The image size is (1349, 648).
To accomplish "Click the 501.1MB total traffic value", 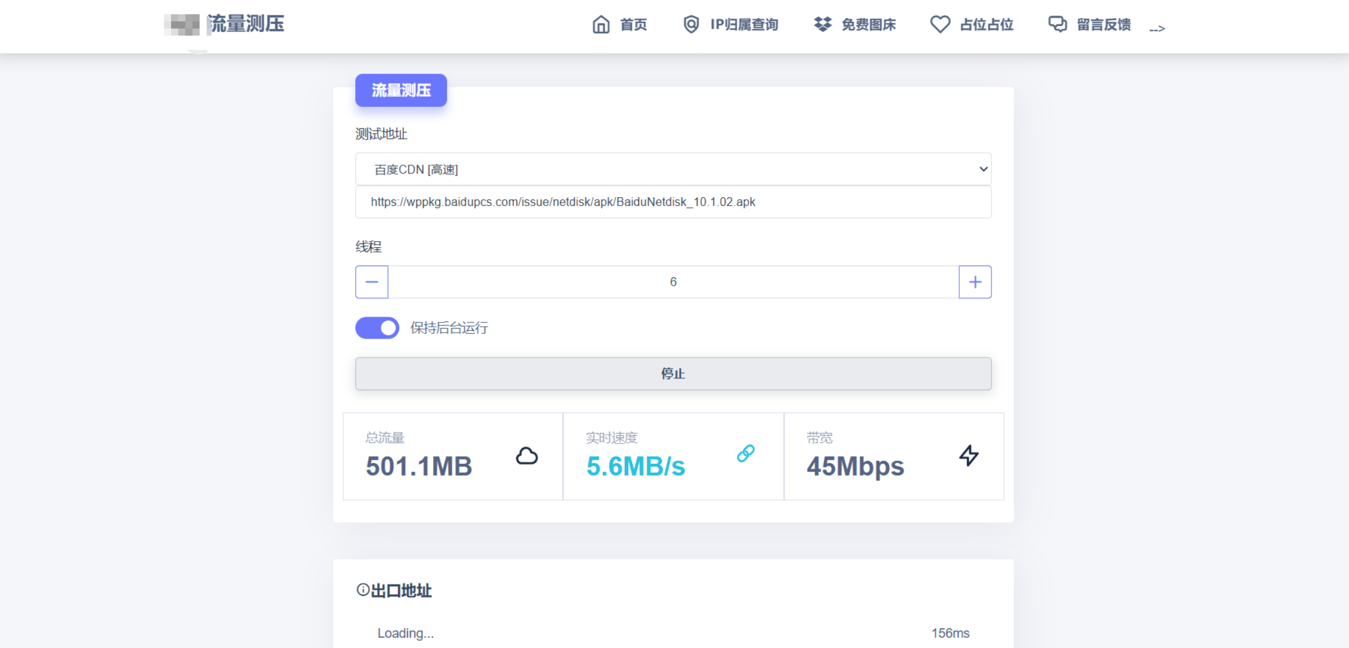I will click(x=419, y=466).
